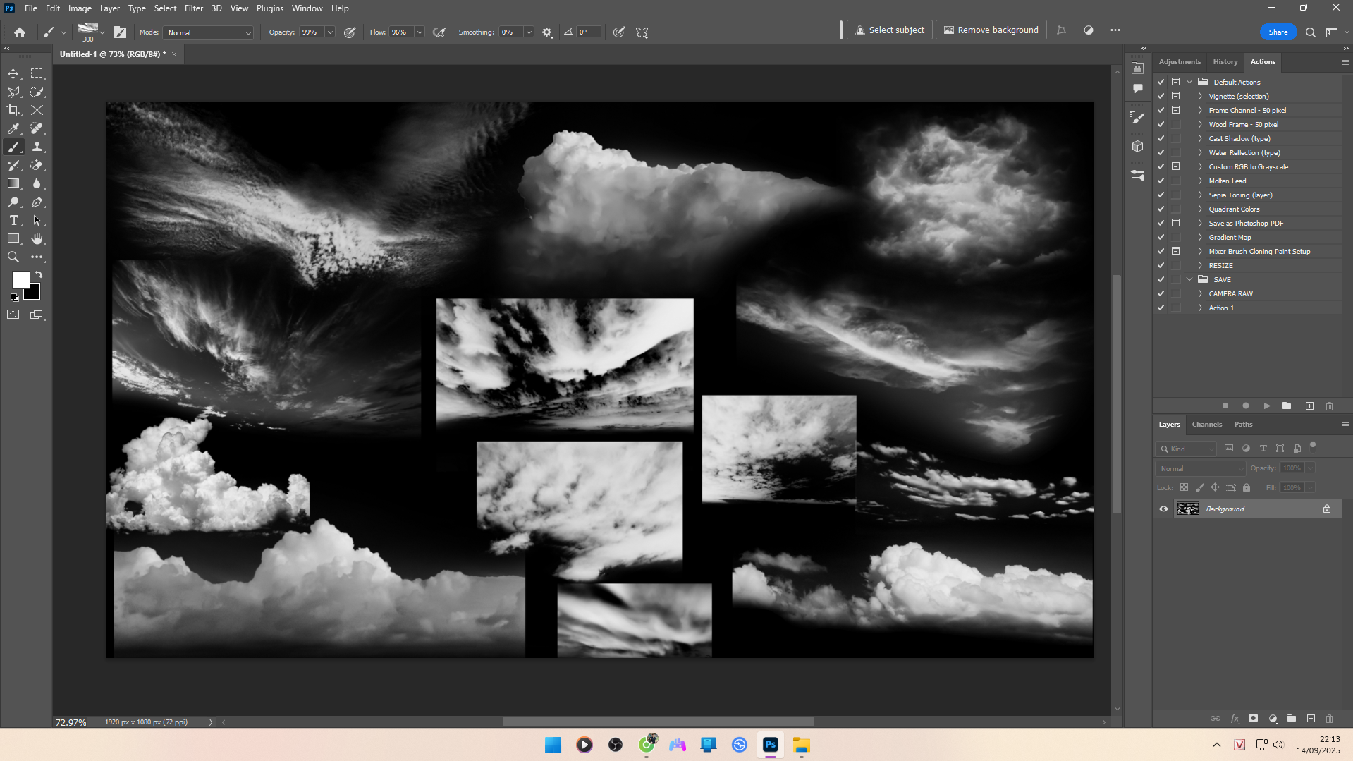The width and height of the screenshot is (1353, 761).
Task: Hide the Background layer visibility eye
Action: tap(1163, 509)
